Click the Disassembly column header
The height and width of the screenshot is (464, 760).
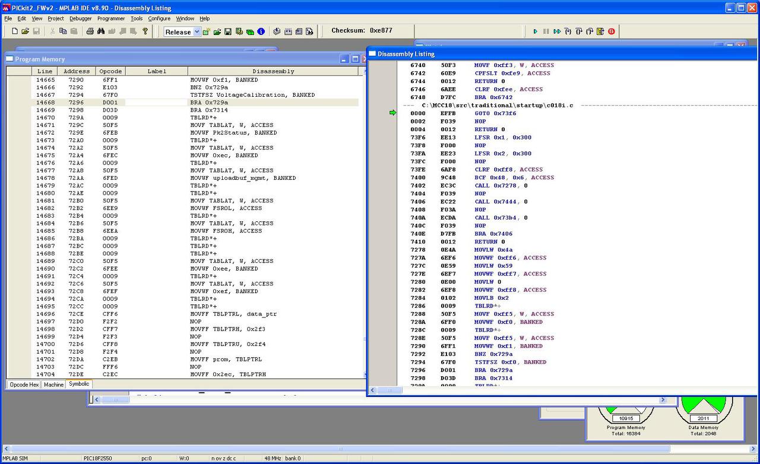coord(273,71)
